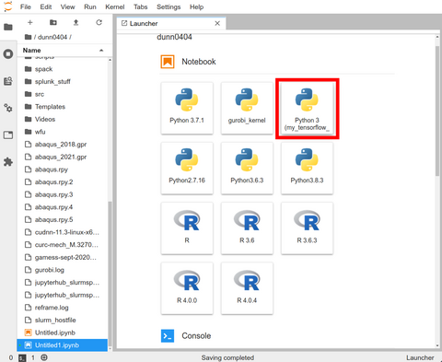The width and height of the screenshot is (442, 362).
Task: Launch the R 3.6.3 notebook
Action: point(307,228)
